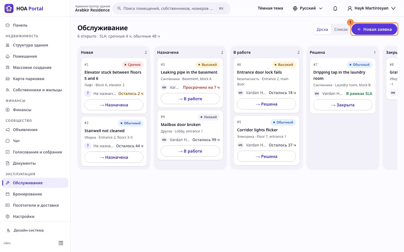Click the Структура здания sidebar icon
The height and width of the screenshot is (252, 404).
click(8, 45)
